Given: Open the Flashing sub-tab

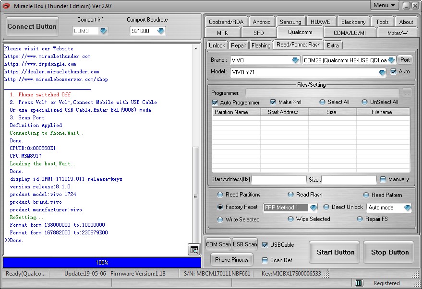Looking at the screenshot, I should click(x=261, y=46).
